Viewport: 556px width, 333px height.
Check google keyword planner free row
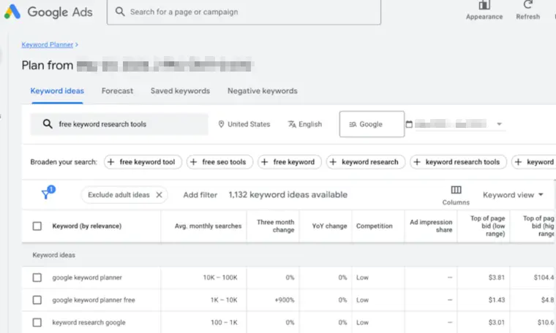[x=37, y=300]
